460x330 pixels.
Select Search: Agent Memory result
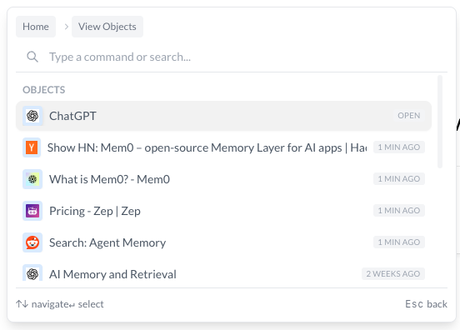[x=223, y=242]
